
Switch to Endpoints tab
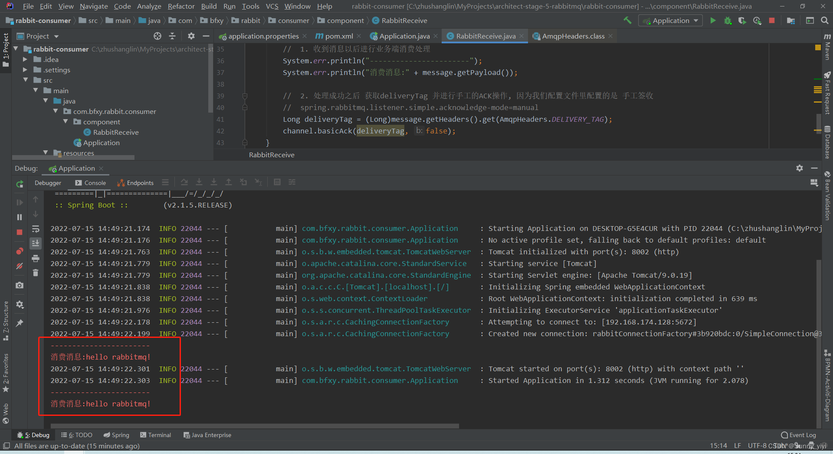coord(136,183)
